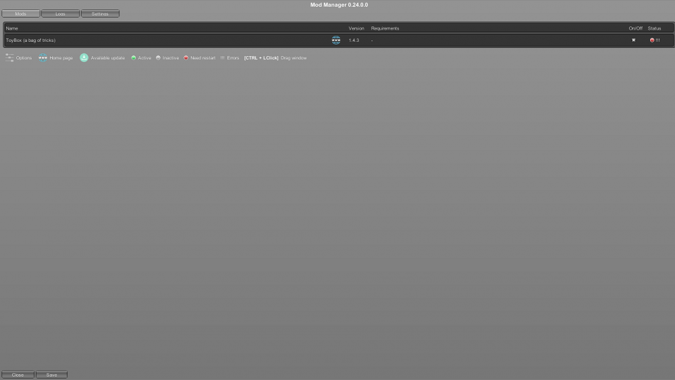Click the Available update download icon

(x=84, y=58)
